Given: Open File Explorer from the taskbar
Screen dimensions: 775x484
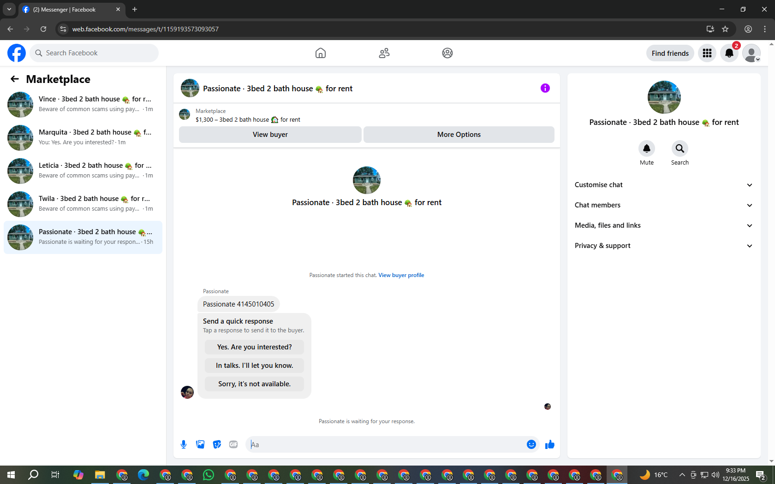Looking at the screenshot, I should [100, 475].
